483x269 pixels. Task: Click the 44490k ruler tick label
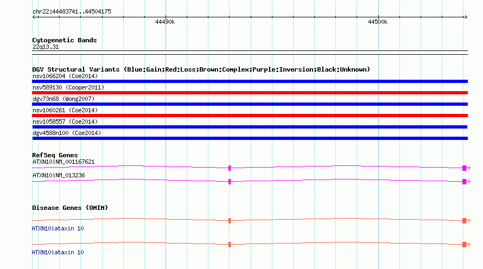coord(165,22)
